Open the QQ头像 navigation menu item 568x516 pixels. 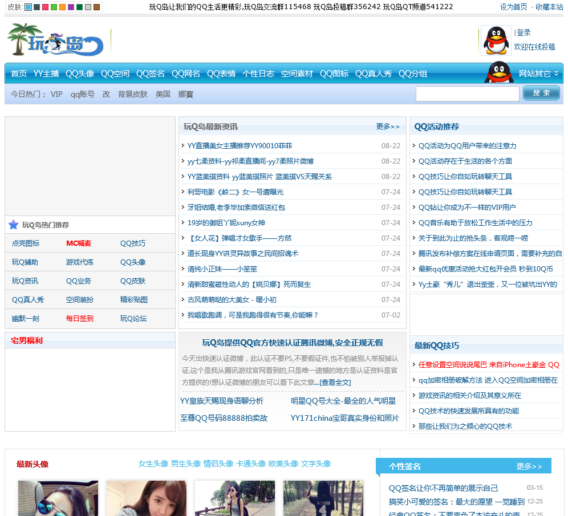point(80,74)
